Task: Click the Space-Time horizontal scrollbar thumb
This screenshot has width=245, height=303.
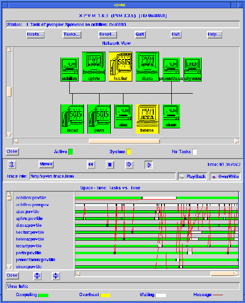Action: click(222, 274)
